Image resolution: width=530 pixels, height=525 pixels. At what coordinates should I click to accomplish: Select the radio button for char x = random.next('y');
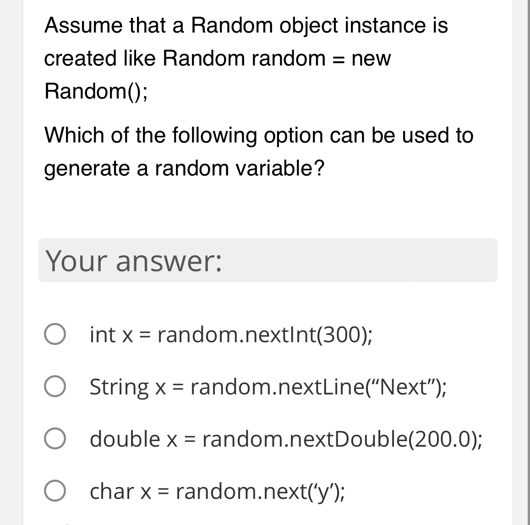click(55, 492)
